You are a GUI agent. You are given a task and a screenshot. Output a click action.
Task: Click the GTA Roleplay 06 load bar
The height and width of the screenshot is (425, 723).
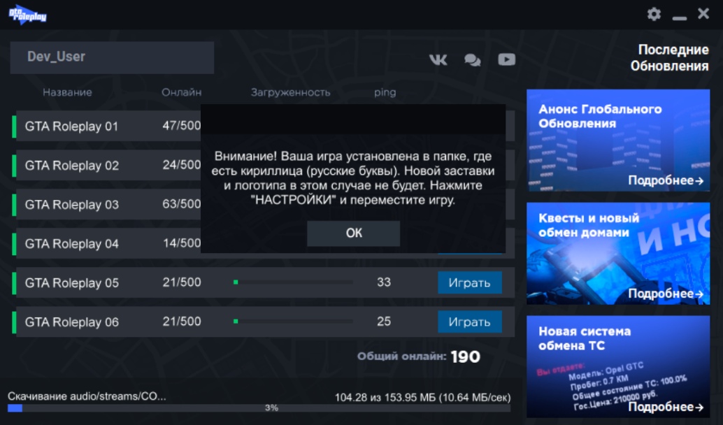click(x=293, y=322)
